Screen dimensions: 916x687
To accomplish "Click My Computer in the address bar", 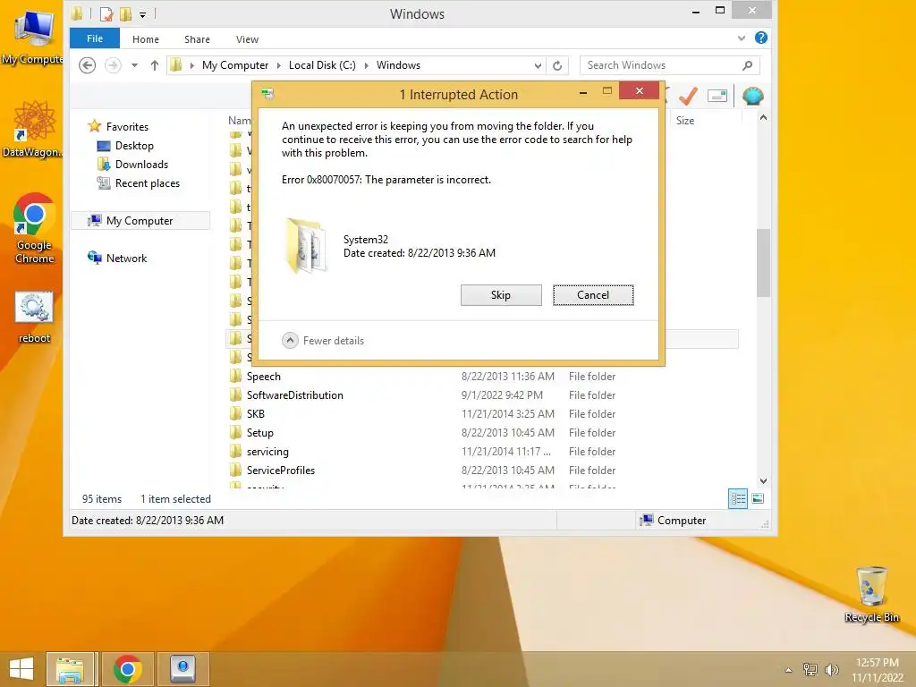I will [x=235, y=65].
